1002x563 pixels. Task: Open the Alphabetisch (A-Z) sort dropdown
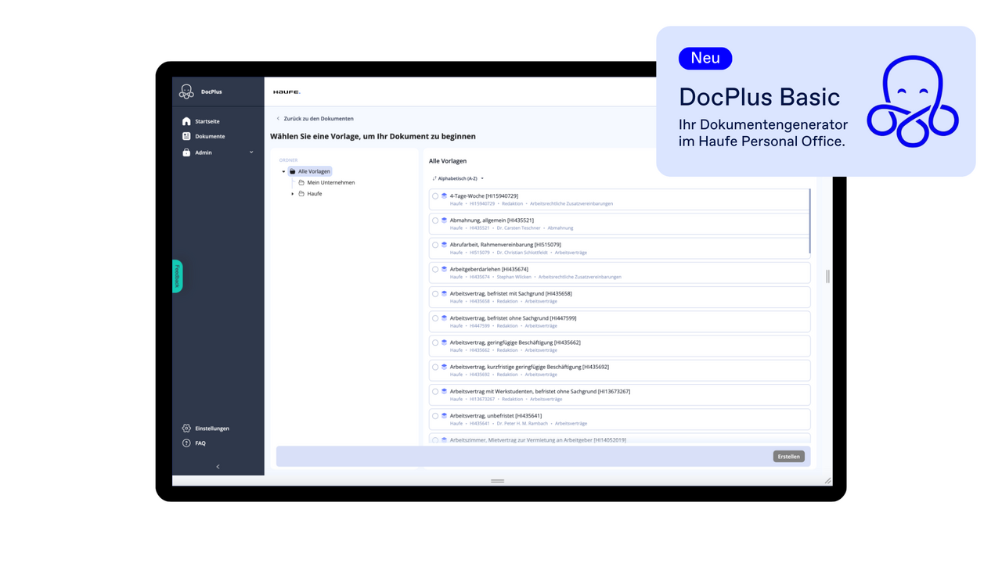point(458,178)
